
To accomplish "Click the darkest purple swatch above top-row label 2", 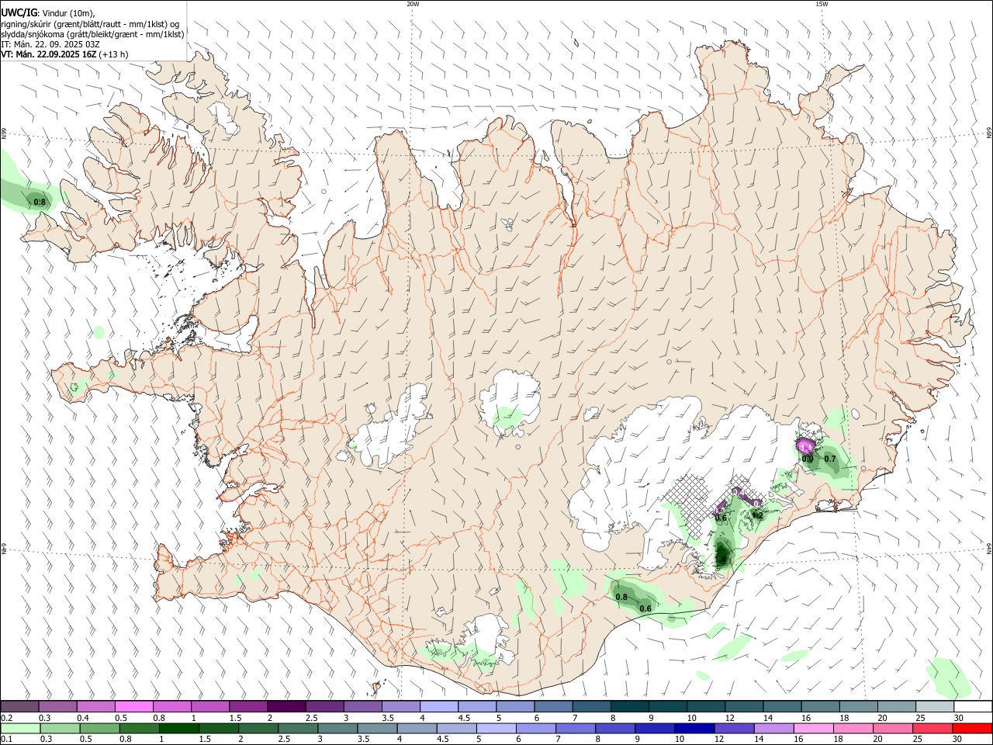I will click(286, 706).
